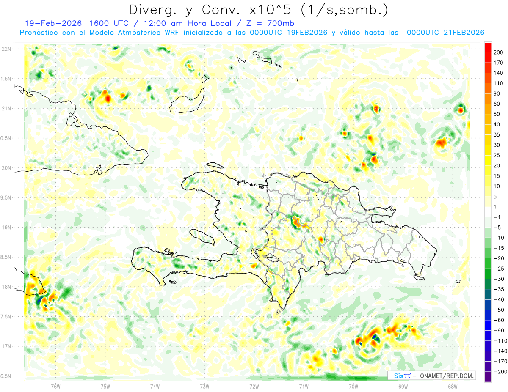Select the 72W longitude label
Image resolution: width=508 pixels, height=392 pixels.
point(254,386)
